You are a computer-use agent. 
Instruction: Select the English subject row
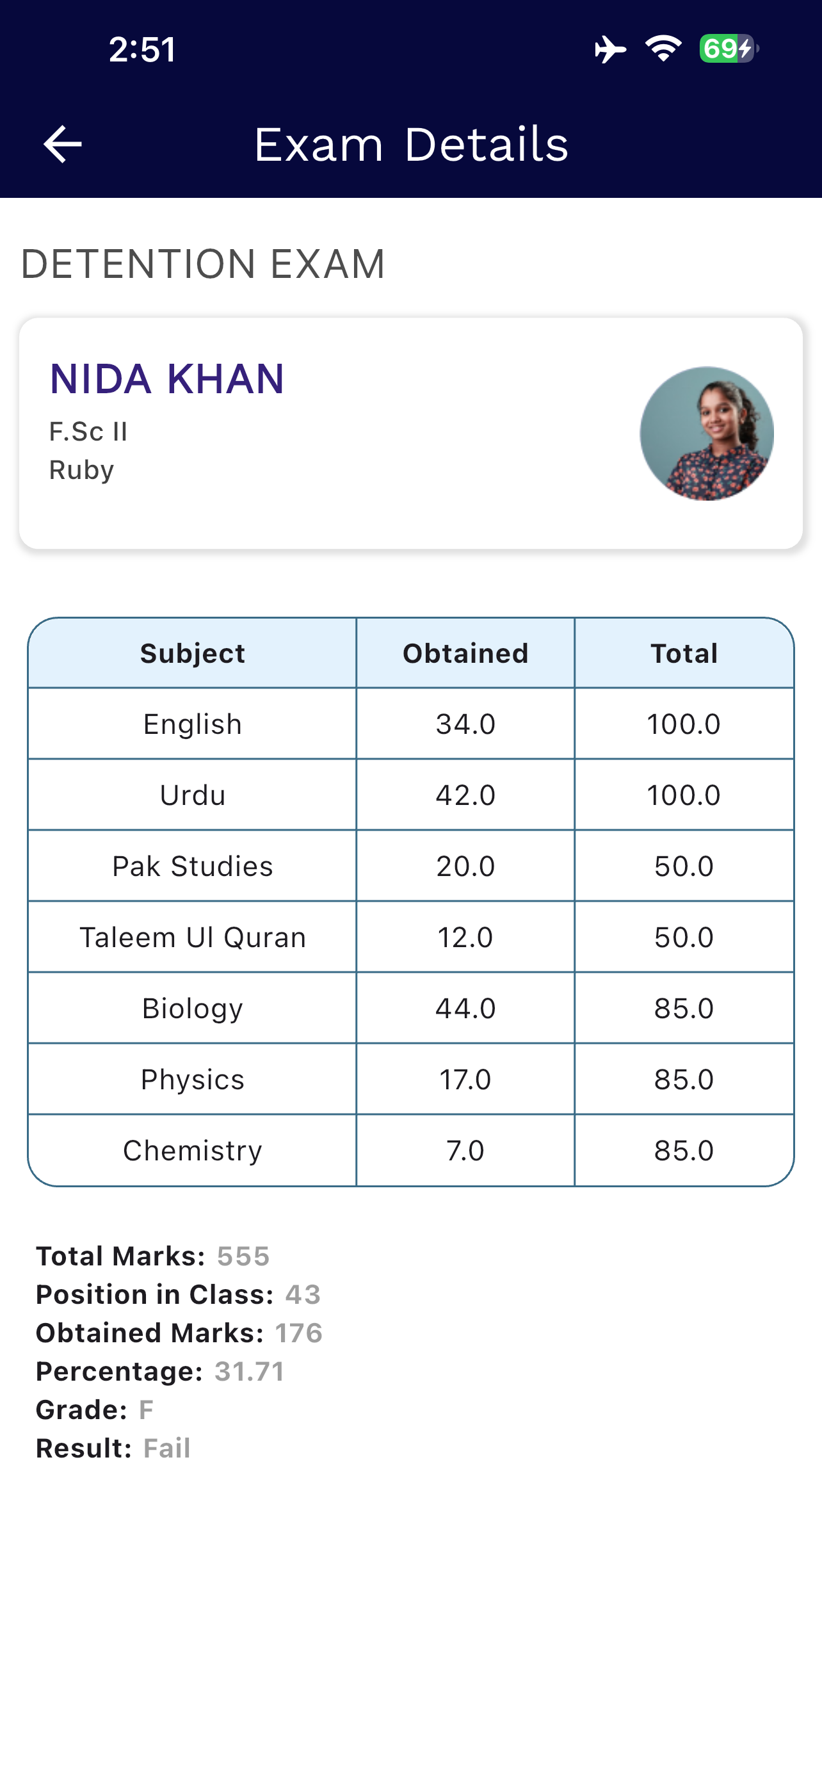[410, 724]
